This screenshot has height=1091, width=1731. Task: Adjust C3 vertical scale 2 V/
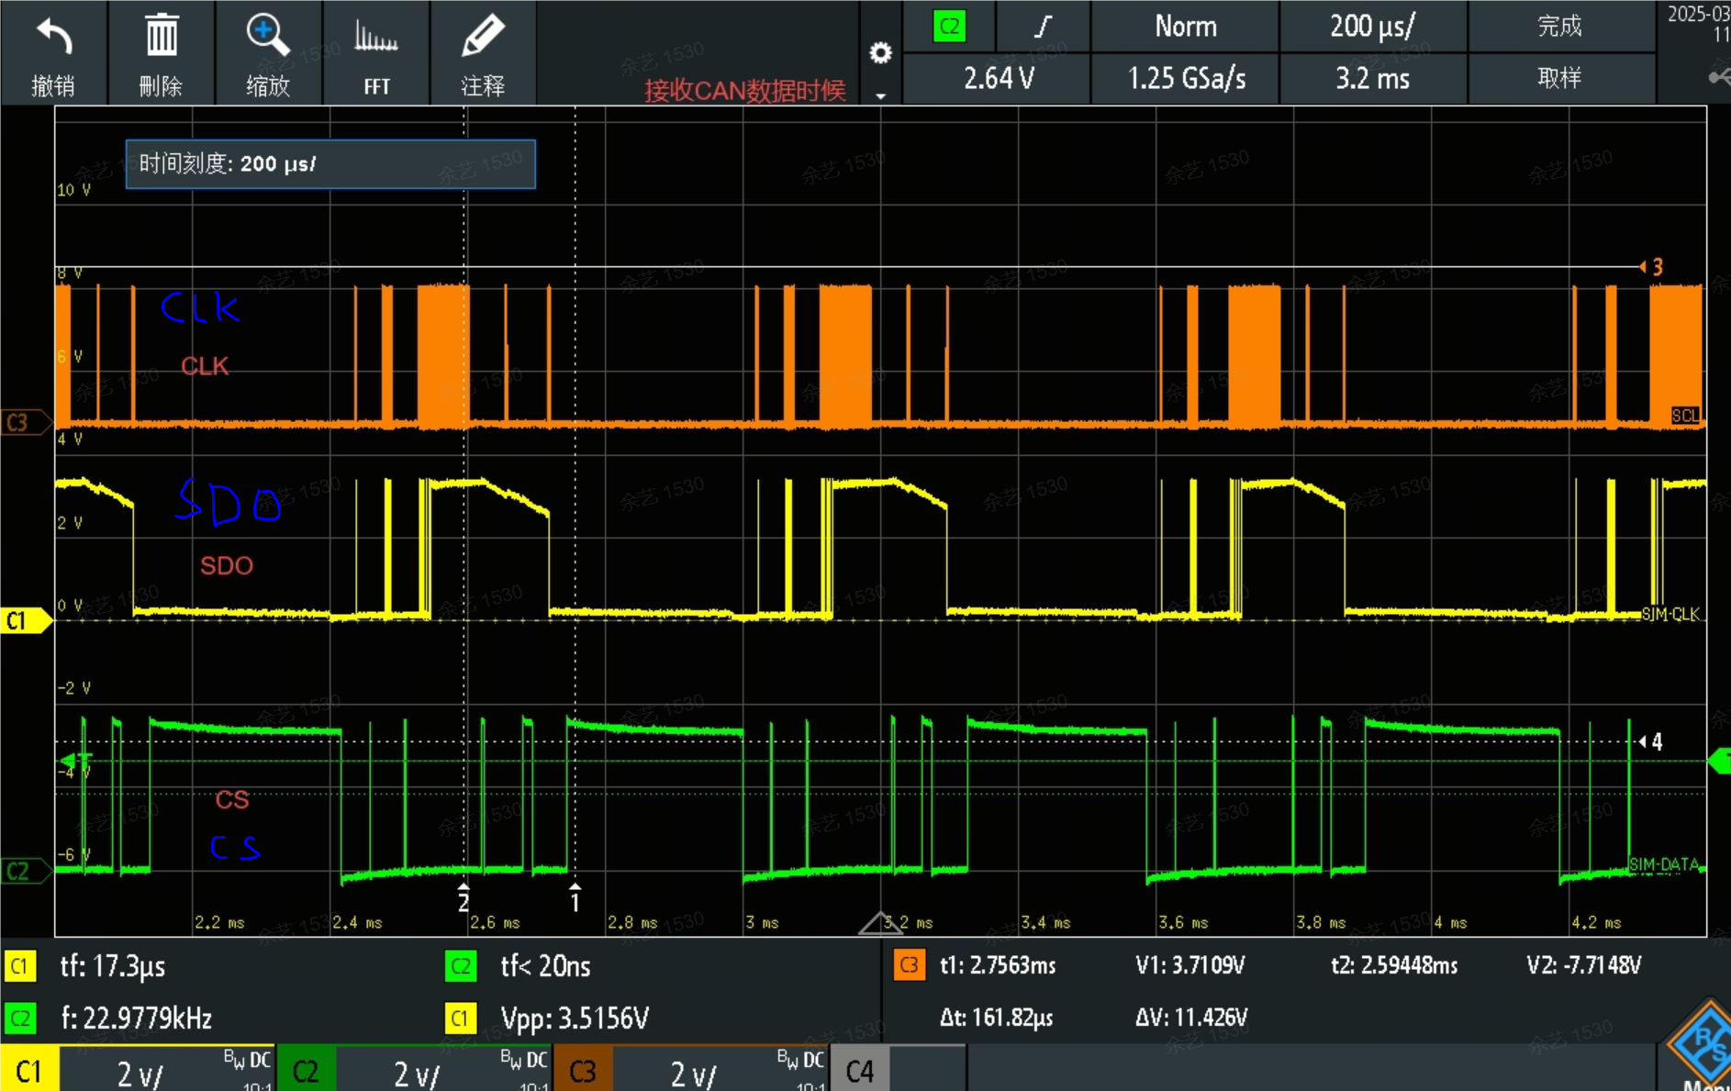pos(694,1073)
